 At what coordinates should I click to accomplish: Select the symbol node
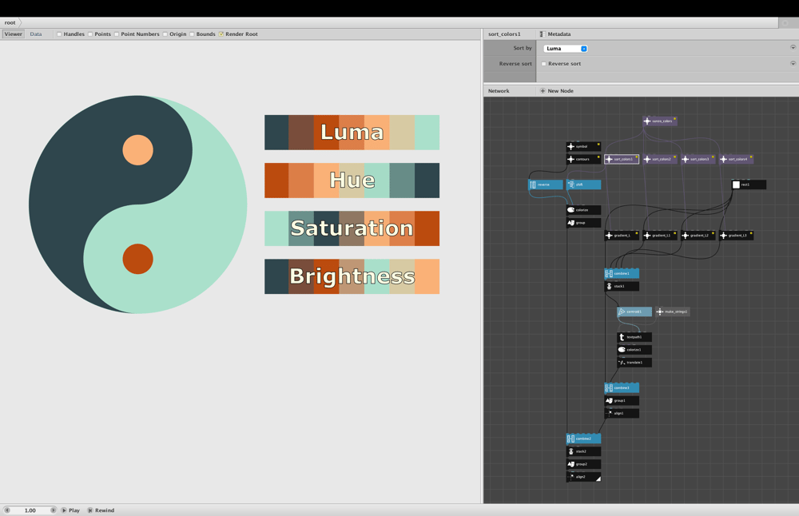point(583,147)
